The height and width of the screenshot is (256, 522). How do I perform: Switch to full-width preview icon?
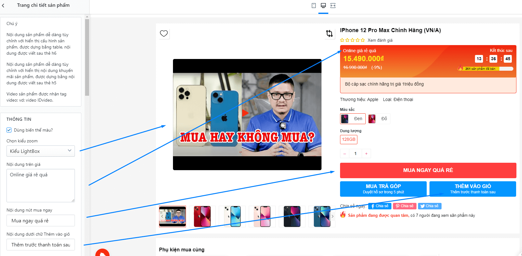pos(333,6)
